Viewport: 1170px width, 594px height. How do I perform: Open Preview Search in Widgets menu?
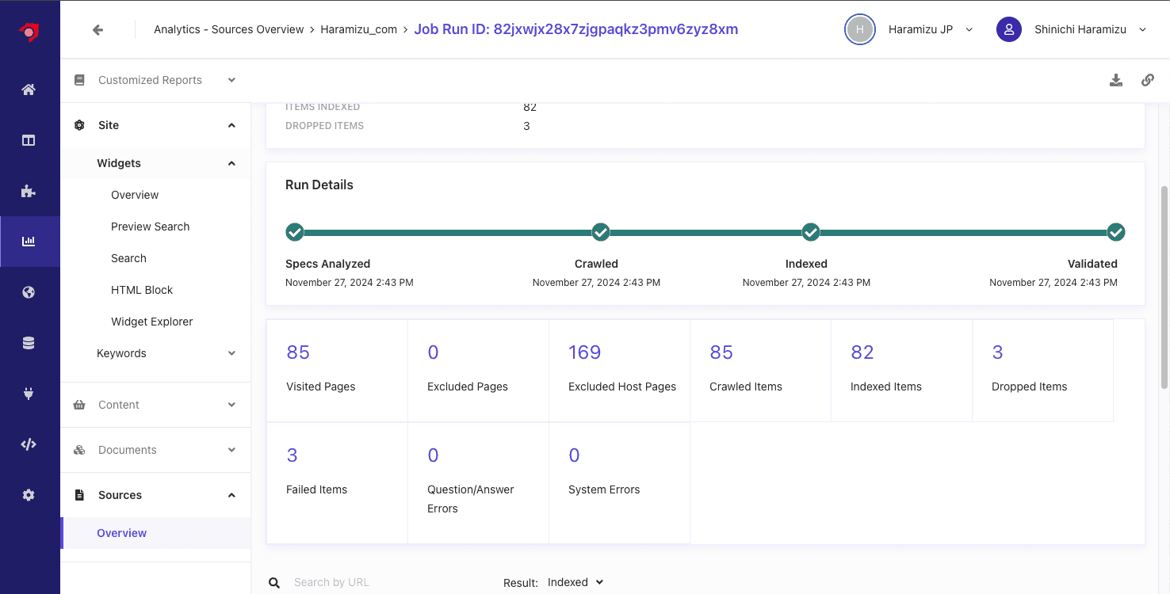[150, 227]
